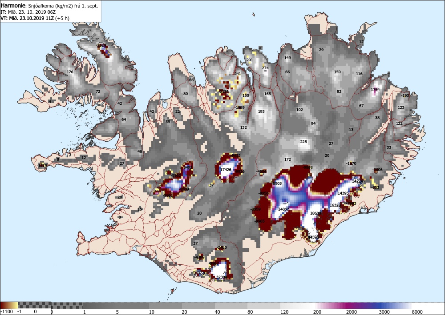Click the glacier value 16326
The image size is (445, 315).
click(x=335, y=205)
